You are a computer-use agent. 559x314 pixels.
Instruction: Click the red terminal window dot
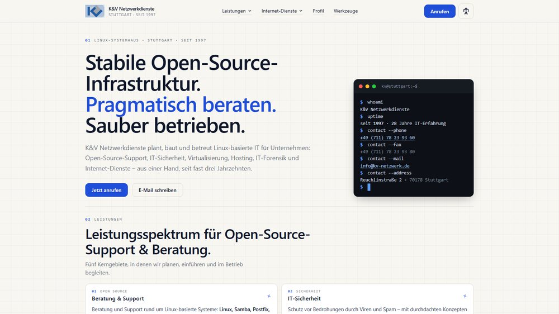pos(361,86)
